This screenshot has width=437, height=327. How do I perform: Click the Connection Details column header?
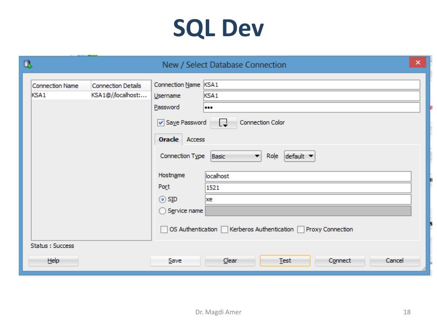121,86
